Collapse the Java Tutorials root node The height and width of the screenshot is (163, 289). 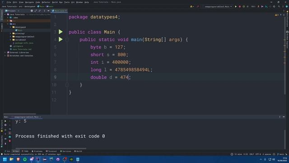5,14
